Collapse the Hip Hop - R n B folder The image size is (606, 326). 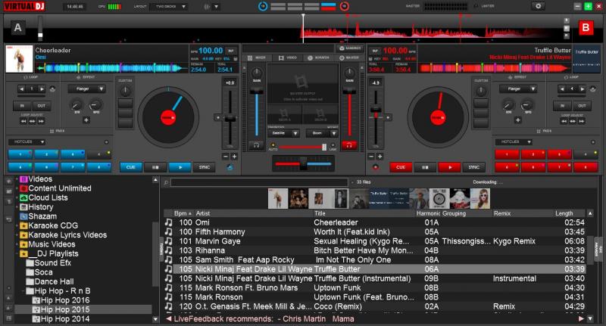pos(23,291)
